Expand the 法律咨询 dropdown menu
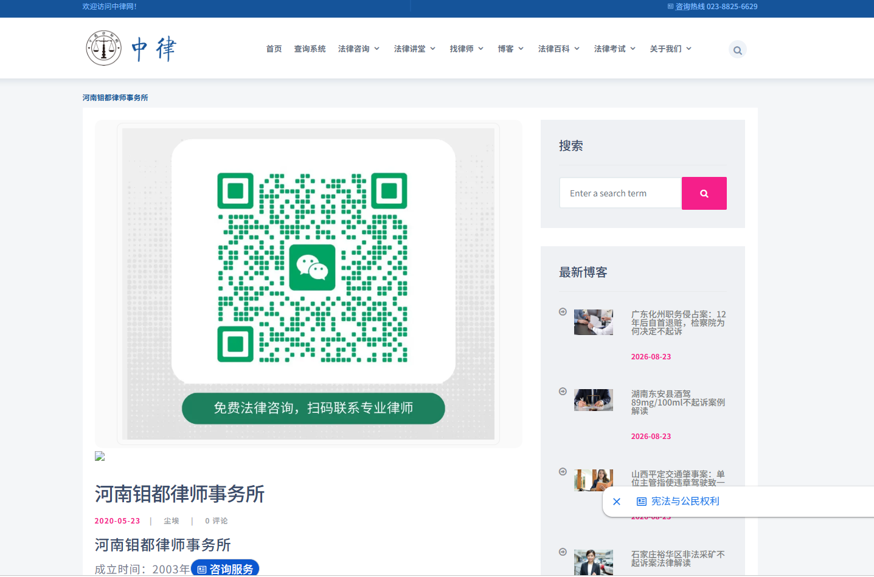Image resolution: width=874 pixels, height=577 pixels. coord(359,49)
